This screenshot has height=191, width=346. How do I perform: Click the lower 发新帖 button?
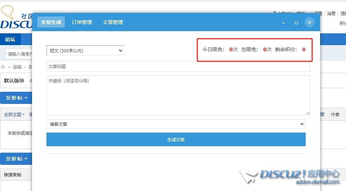coord(14,159)
